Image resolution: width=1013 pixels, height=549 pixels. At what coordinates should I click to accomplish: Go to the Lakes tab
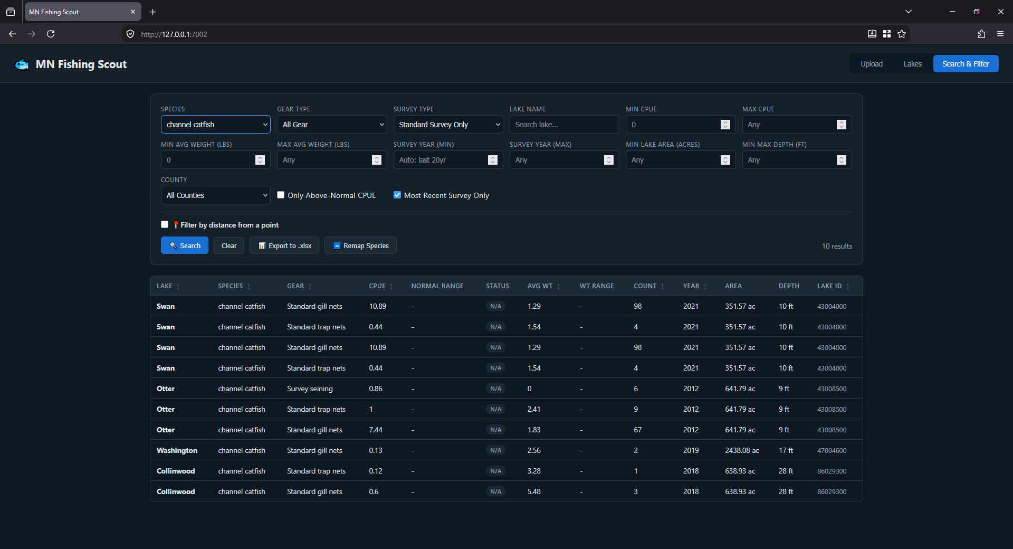[913, 64]
